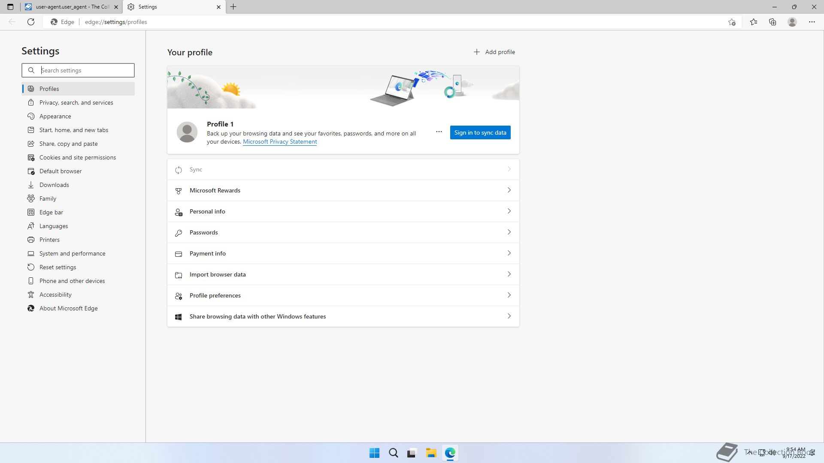
Task: Expand Profile preferences chevron
Action: tap(509, 295)
